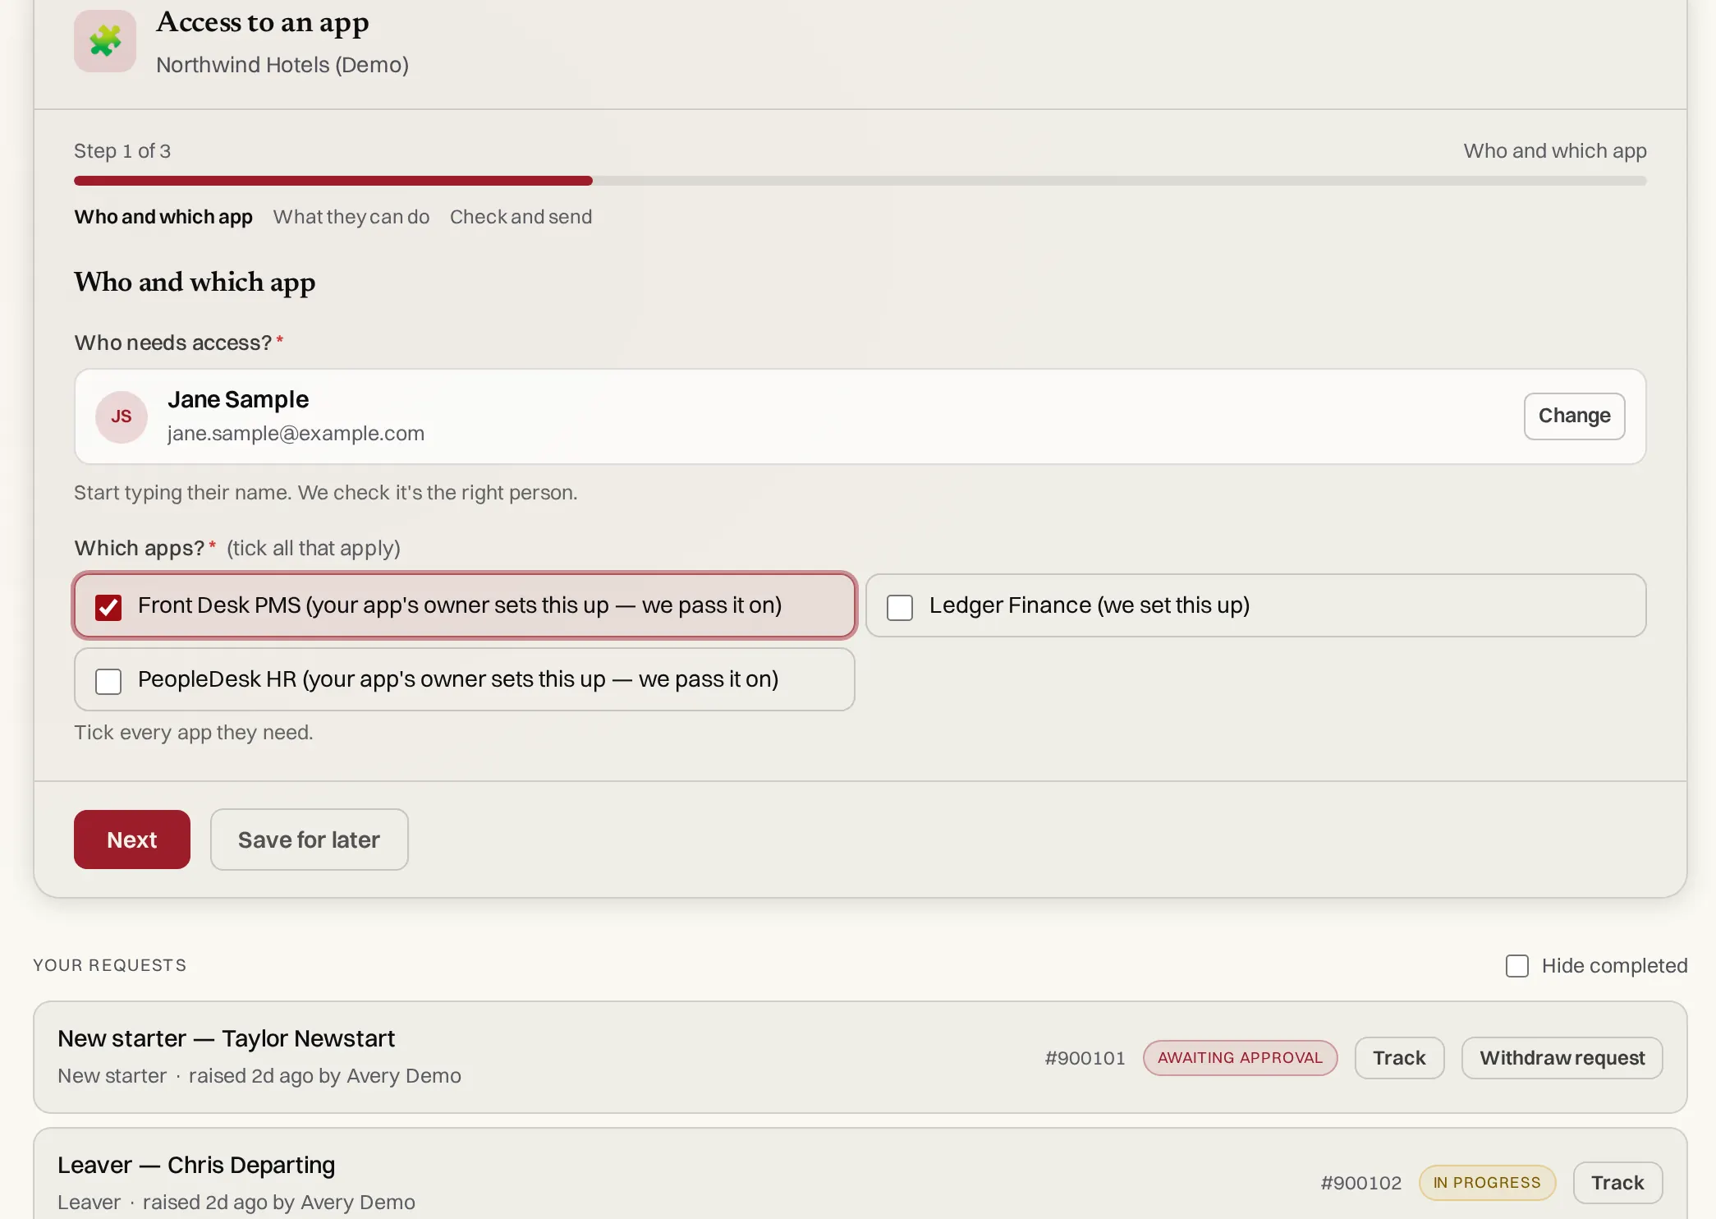Click the puzzle piece app icon
This screenshot has height=1219, width=1716.
coord(105,41)
